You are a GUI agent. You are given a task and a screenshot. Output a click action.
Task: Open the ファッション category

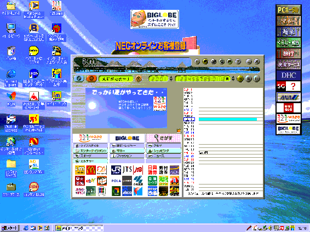point(127,156)
